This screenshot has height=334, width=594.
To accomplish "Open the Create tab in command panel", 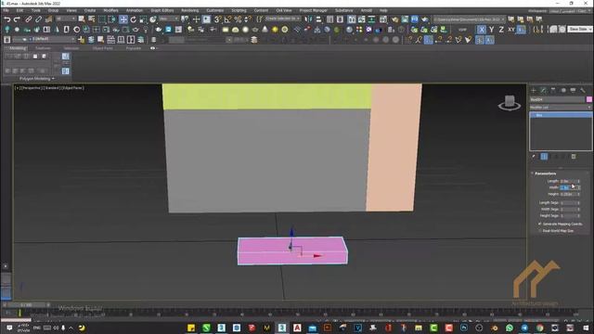I will (534, 90).
